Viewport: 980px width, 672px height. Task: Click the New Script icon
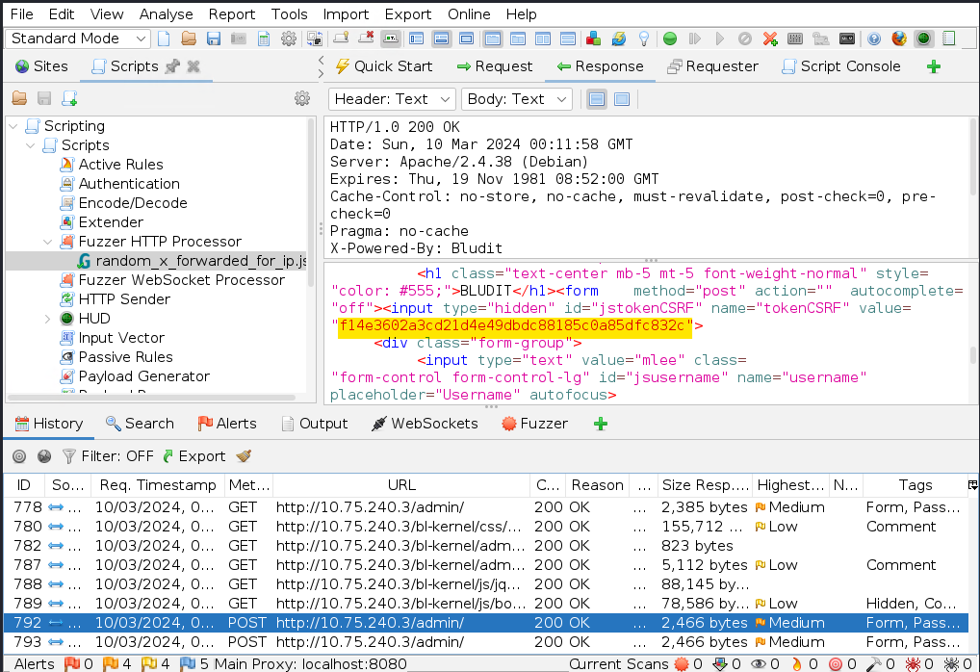coord(69,98)
